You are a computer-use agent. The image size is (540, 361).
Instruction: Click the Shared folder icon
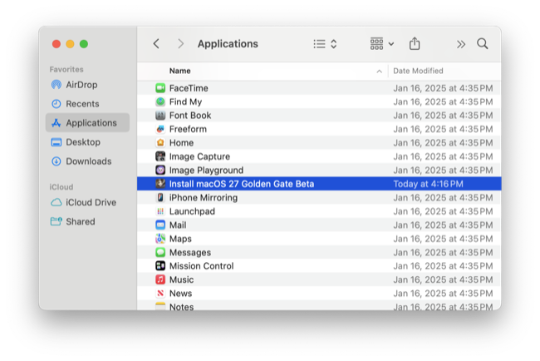pos(56,221)
